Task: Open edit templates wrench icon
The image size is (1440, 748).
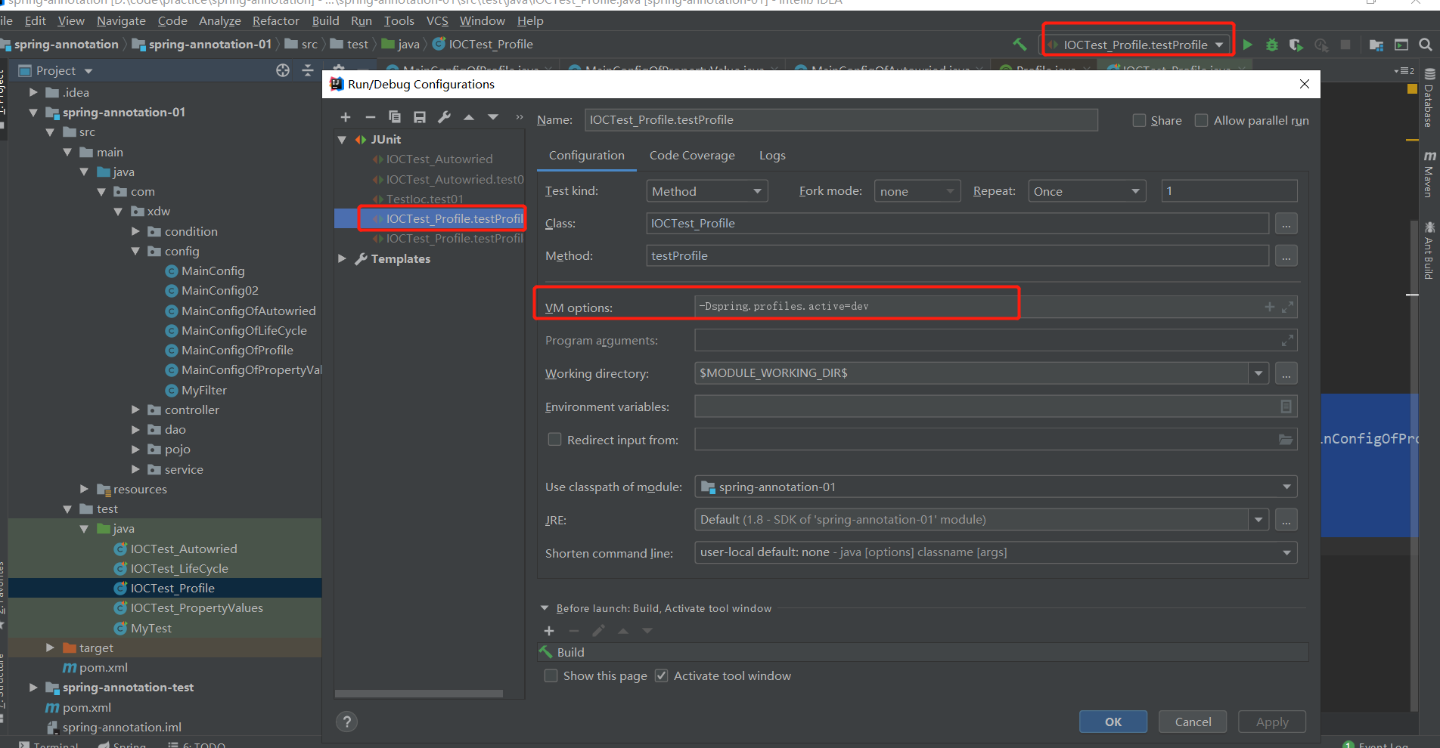Action: (445, 117)
